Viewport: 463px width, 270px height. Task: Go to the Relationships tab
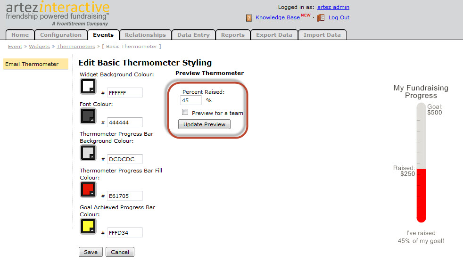(145, 35)
